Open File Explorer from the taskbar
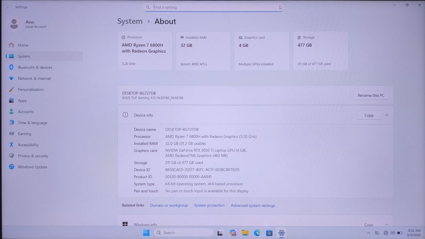This screenshot has width=425, height=239. pyautogui.click(x=245, y=233)
